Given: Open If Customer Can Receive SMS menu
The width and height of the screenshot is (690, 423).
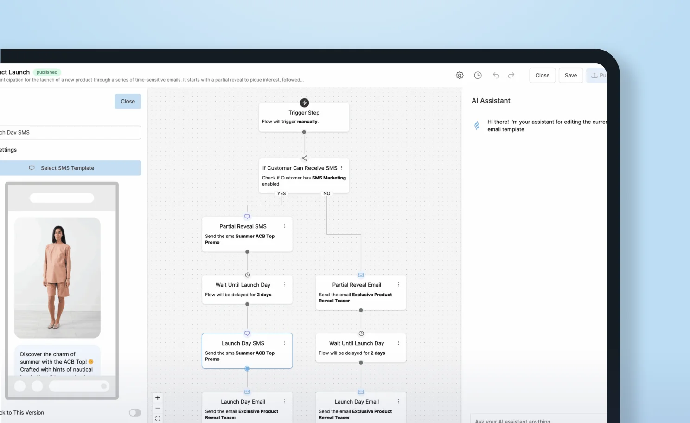Looking at the screenshot, I should point(342,168).
